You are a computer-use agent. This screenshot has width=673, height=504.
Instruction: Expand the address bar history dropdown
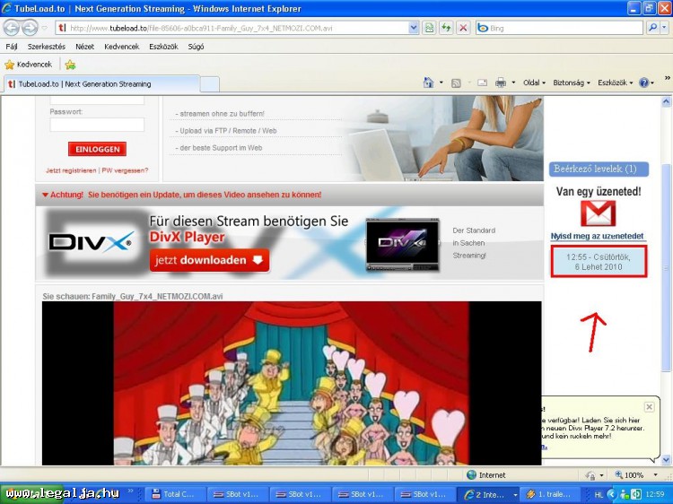[x=414, y=28]
